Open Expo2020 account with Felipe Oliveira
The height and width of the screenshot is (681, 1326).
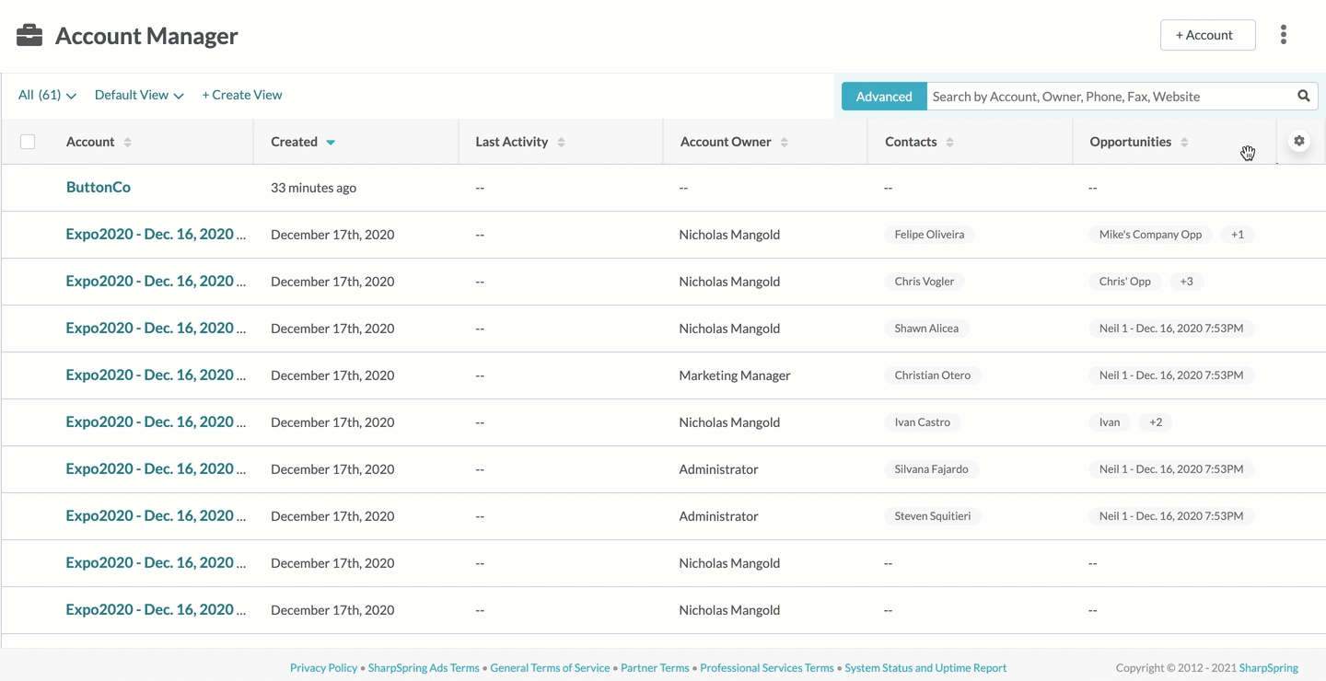click(x=156, y=234)
